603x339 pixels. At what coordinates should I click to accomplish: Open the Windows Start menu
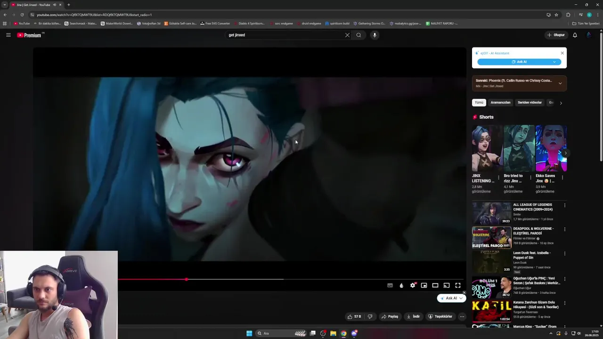click(x=249, y=333)
